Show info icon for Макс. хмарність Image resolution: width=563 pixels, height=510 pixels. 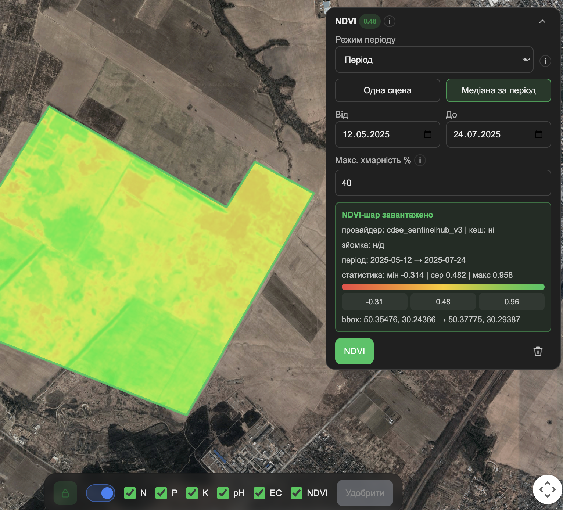[420, 160]
